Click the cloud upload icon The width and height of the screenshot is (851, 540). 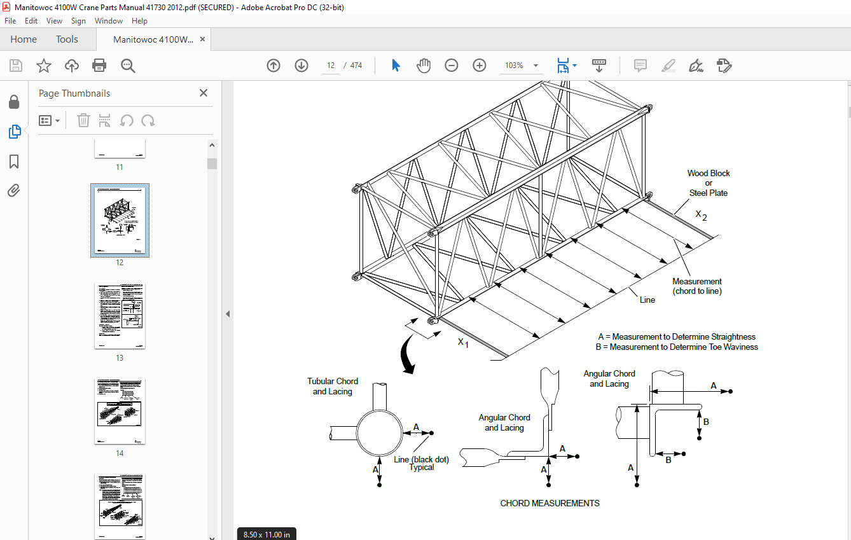click(x=72, y=66)
